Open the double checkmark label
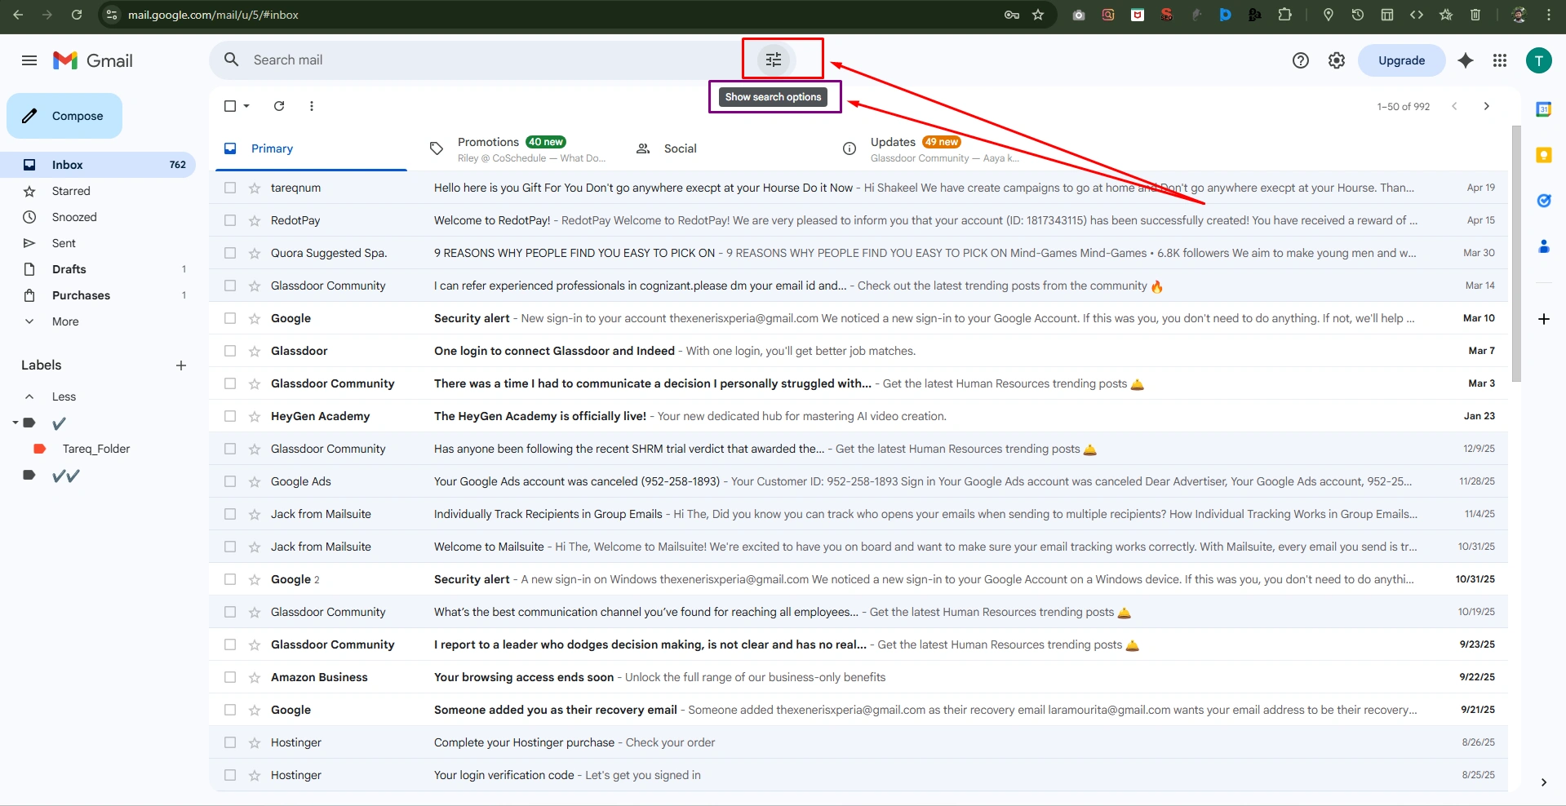This screenshot has height=806, width=1566. click(66, 476)
